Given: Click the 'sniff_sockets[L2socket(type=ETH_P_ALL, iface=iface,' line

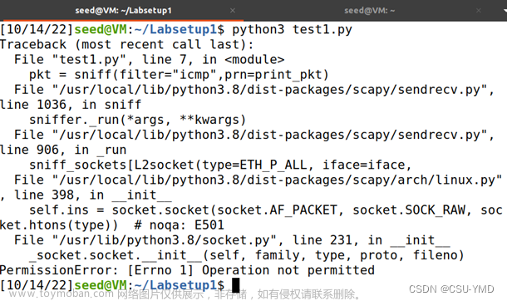Looking at the screenshot, I should [220, 165].
